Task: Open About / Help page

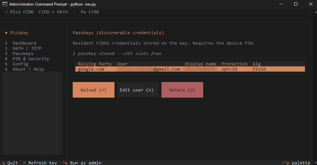Action: [x=28, y=69]
